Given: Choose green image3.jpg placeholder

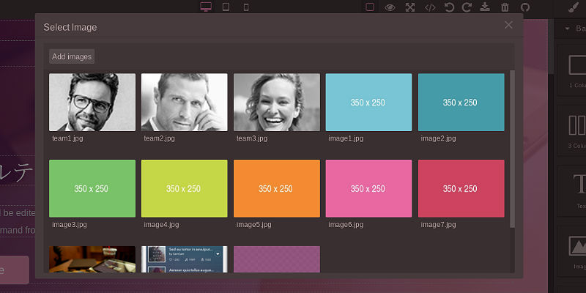Looking at the screenshot, I should (92, 188).
